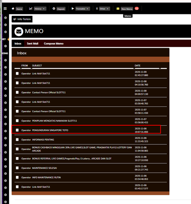Click the Deposit button
Viewport: 191px width, 204px height.
click(61, 9)
